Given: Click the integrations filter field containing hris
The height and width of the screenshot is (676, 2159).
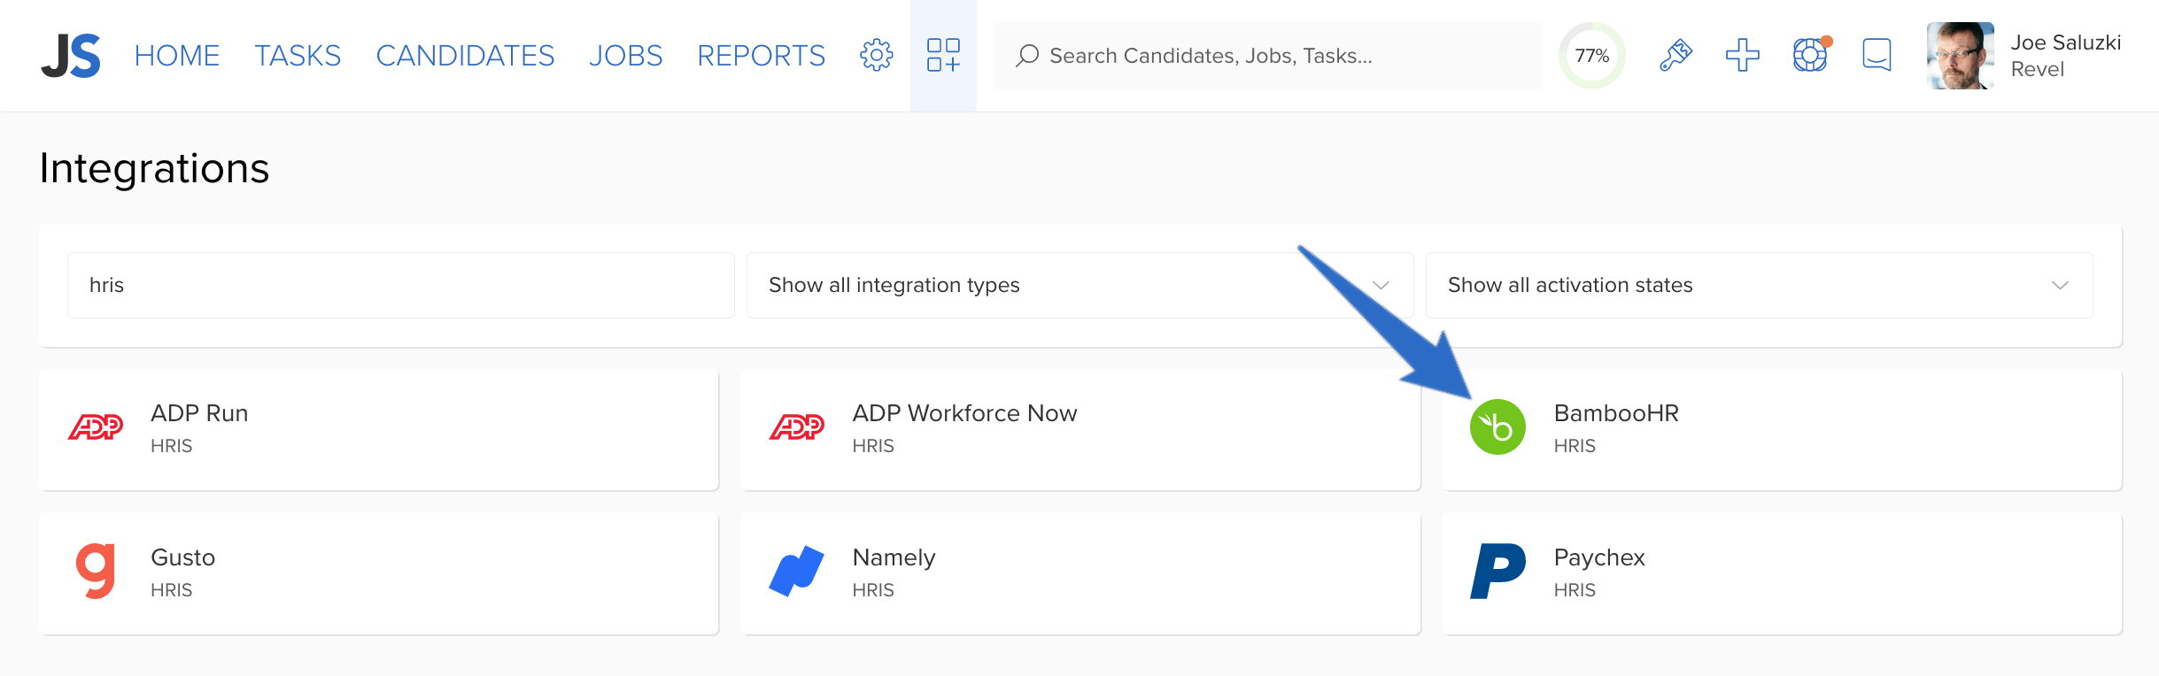Looking at the screenshot, I should pos(401,285).
